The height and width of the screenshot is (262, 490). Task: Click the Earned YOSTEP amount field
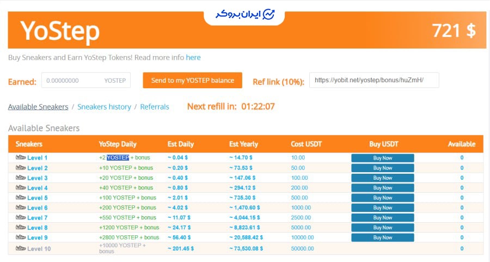click(x=86, y=81)
